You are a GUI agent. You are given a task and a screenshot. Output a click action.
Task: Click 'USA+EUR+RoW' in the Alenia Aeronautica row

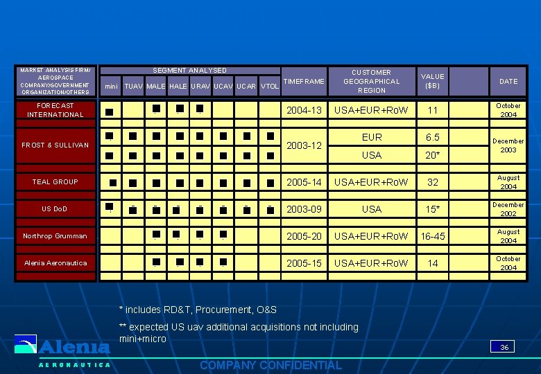(x=372, y=263)
